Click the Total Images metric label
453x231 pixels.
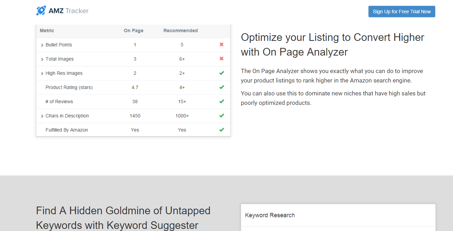coord(60,59)
